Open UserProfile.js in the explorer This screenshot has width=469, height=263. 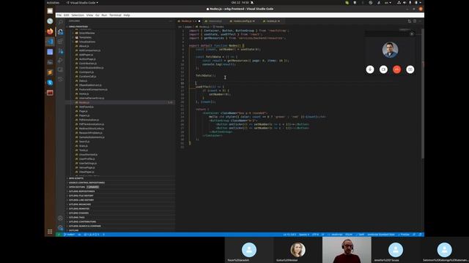click(86, 159)
